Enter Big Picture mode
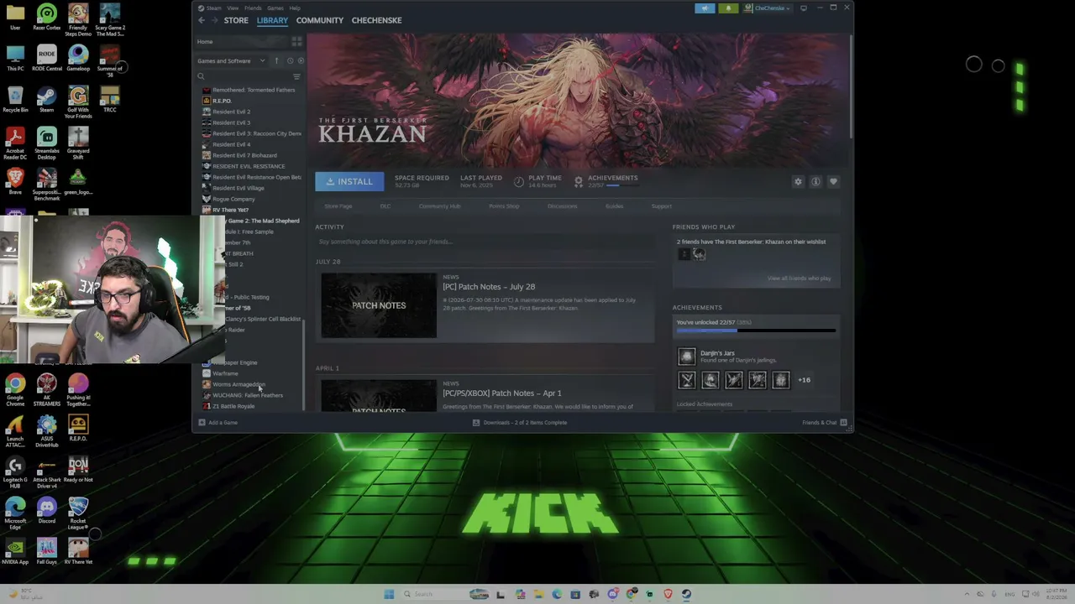The image size is (1075, 604). pos(804,8)
